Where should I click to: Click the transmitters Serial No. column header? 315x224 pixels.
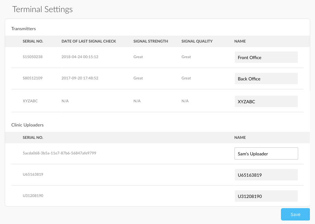coord(33,41)
